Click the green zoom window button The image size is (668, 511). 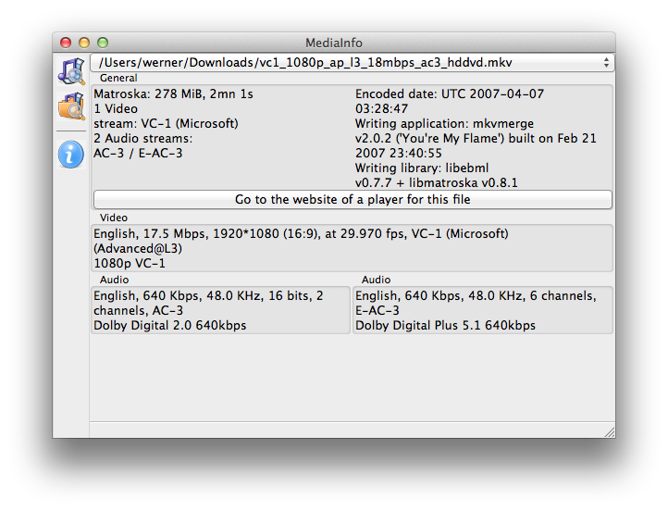pos(103,43)
